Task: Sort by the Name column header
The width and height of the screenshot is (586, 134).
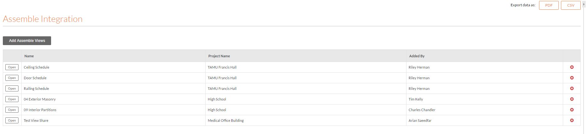Action: 29,56
